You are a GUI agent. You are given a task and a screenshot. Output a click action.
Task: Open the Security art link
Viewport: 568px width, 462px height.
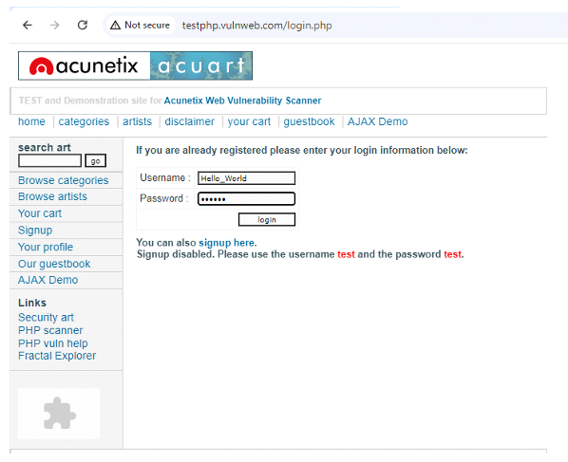click(x=46, y=317)
